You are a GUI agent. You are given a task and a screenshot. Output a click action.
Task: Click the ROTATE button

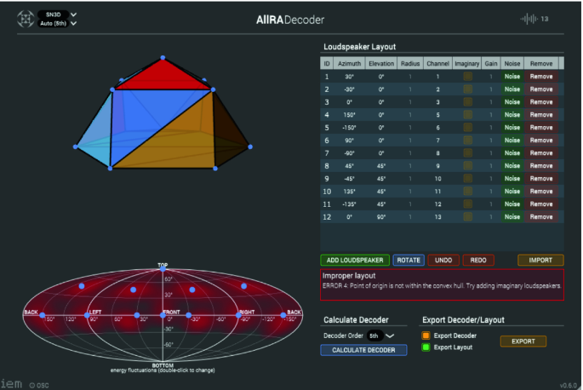tap(409, 260)
